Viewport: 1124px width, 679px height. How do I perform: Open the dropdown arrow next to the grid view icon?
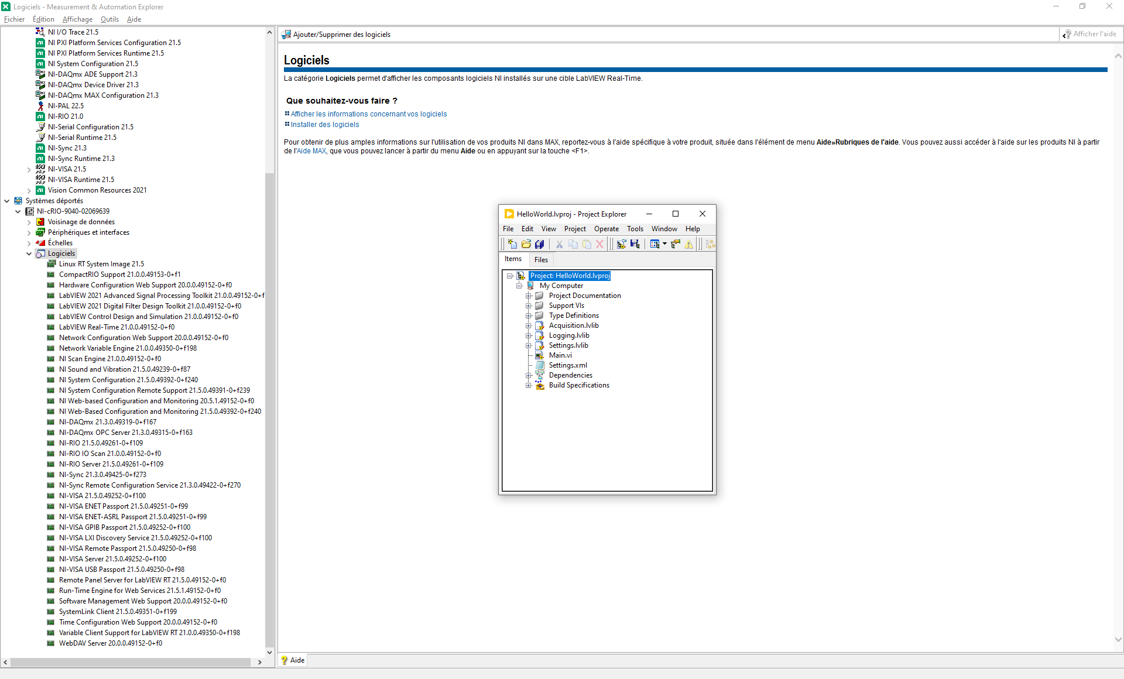point(664,244)
